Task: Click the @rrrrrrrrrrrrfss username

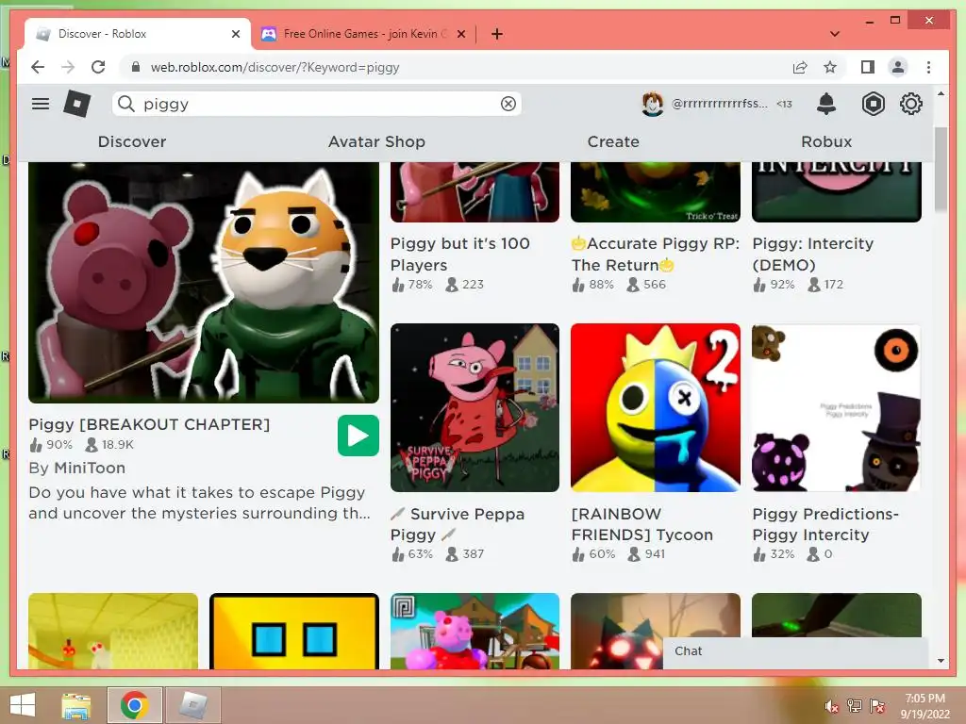Action: [x=720, y=104]
